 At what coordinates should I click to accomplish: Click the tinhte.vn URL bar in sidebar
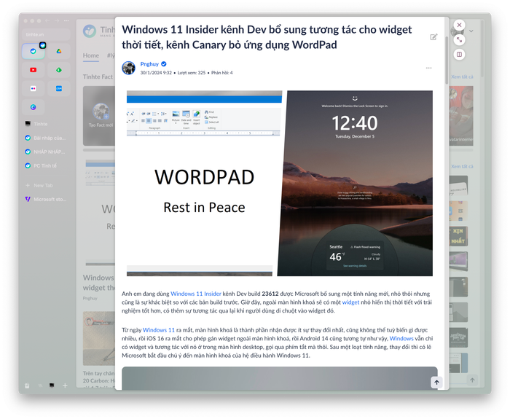(46, 34)
